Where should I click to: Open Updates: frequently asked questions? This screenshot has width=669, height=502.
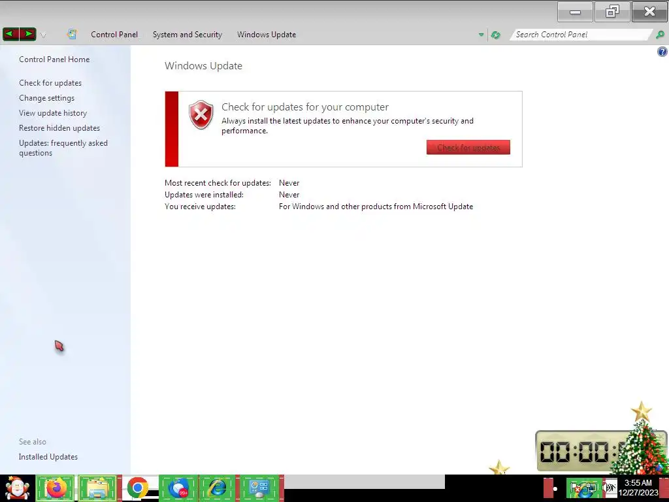click(63, 148)
